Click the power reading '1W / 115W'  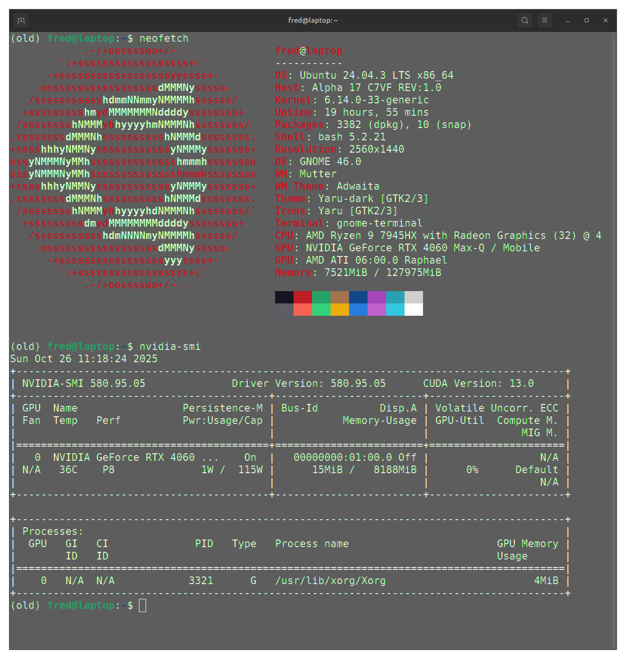pos(232,470)
